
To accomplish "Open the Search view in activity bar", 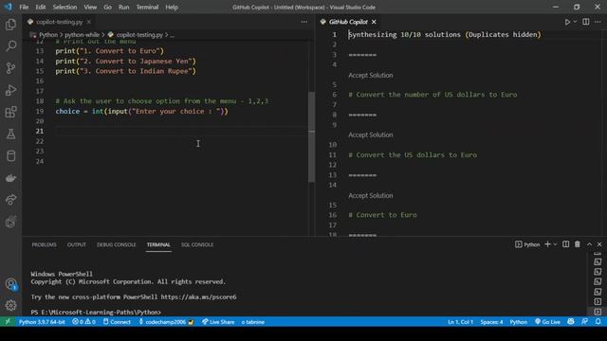I will click(10, 46).
